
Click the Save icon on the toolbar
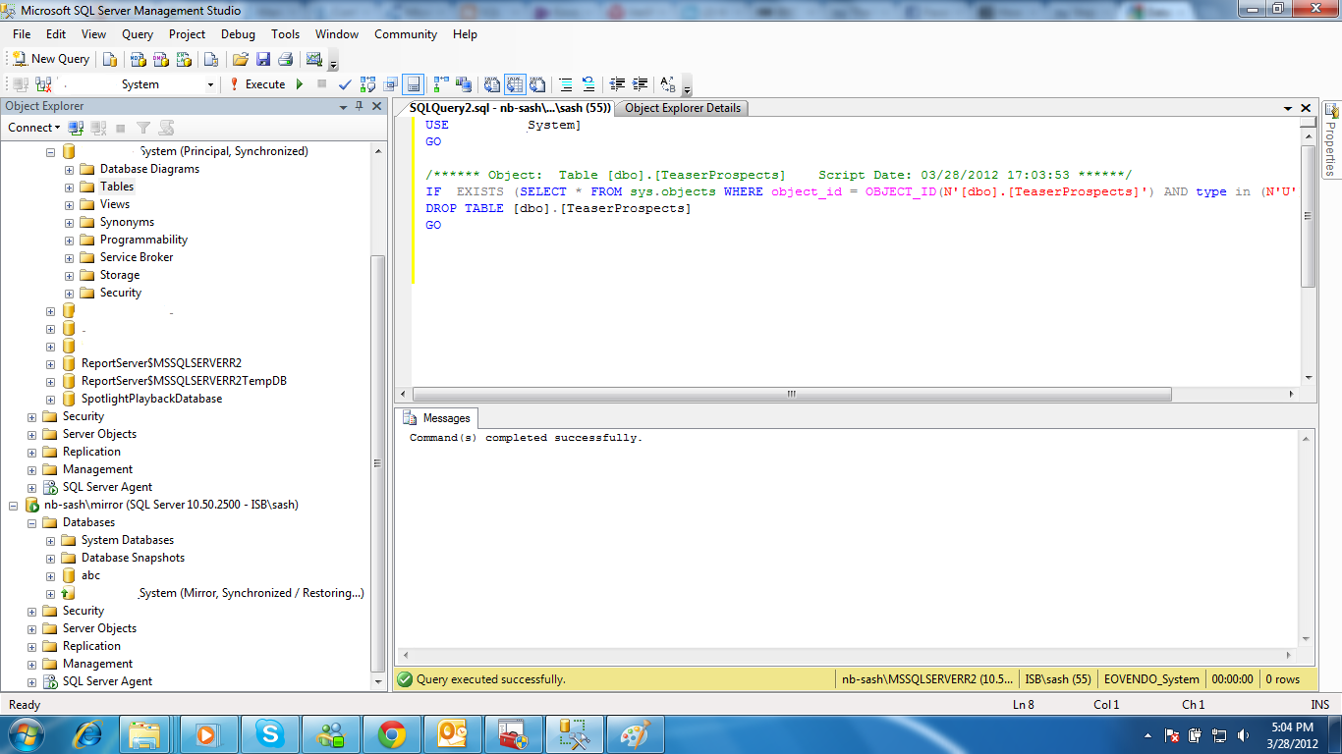click(263, 58)
